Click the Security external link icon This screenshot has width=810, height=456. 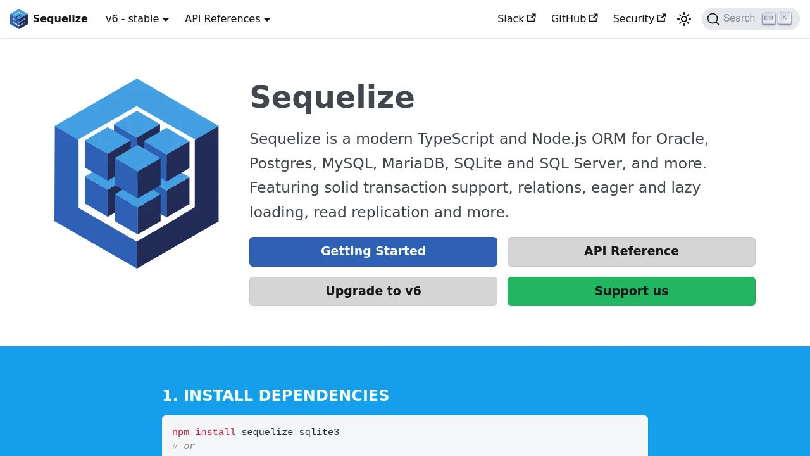pyautogui.click(x=662, y=18)
